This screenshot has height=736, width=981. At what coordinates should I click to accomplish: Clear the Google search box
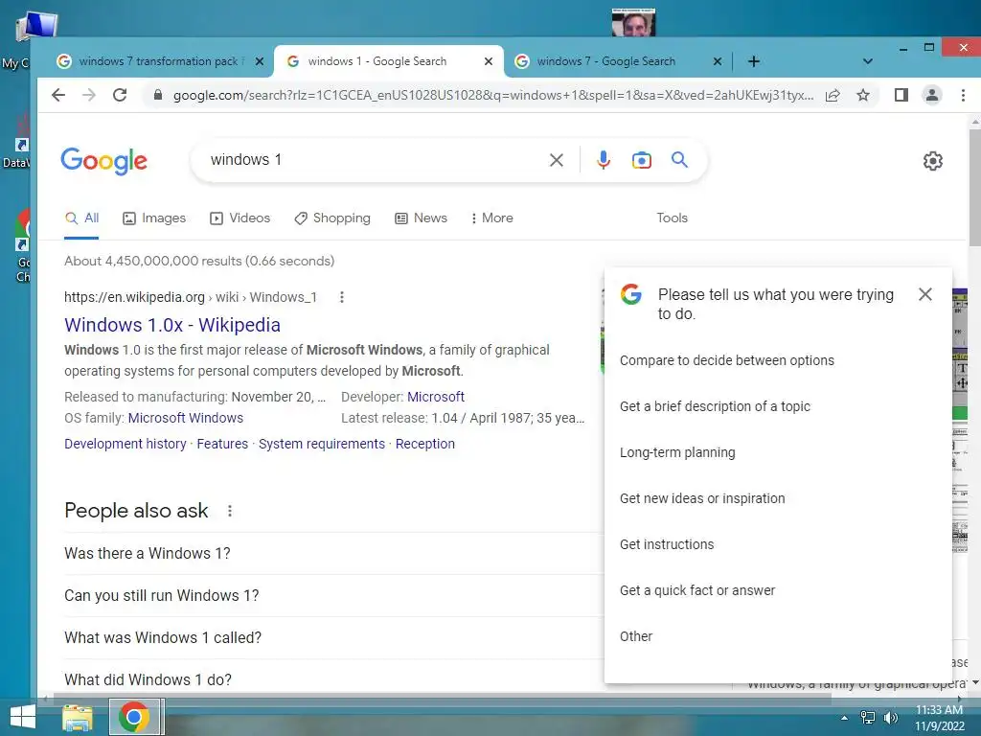tap(557, 160)
